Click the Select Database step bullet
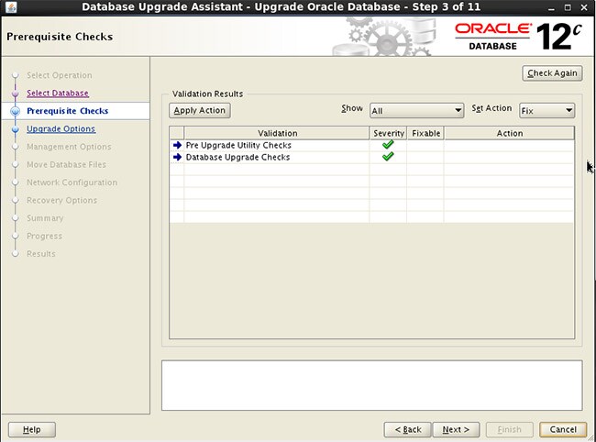Screen dimensions: 596x442 (x=16, y=94)
